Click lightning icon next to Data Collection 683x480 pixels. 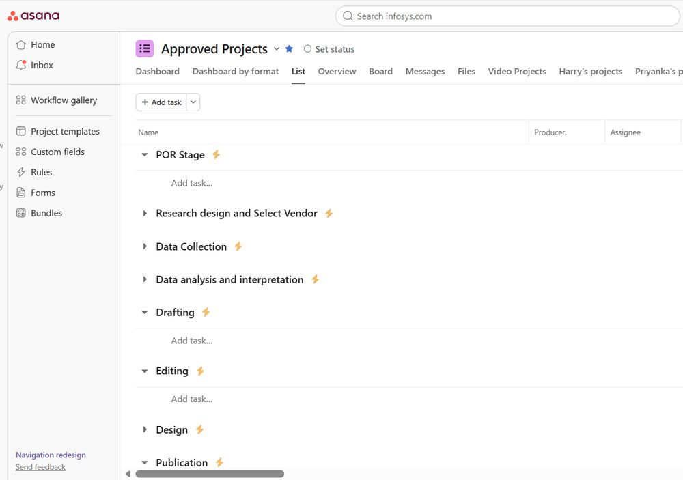click(238, 246)
